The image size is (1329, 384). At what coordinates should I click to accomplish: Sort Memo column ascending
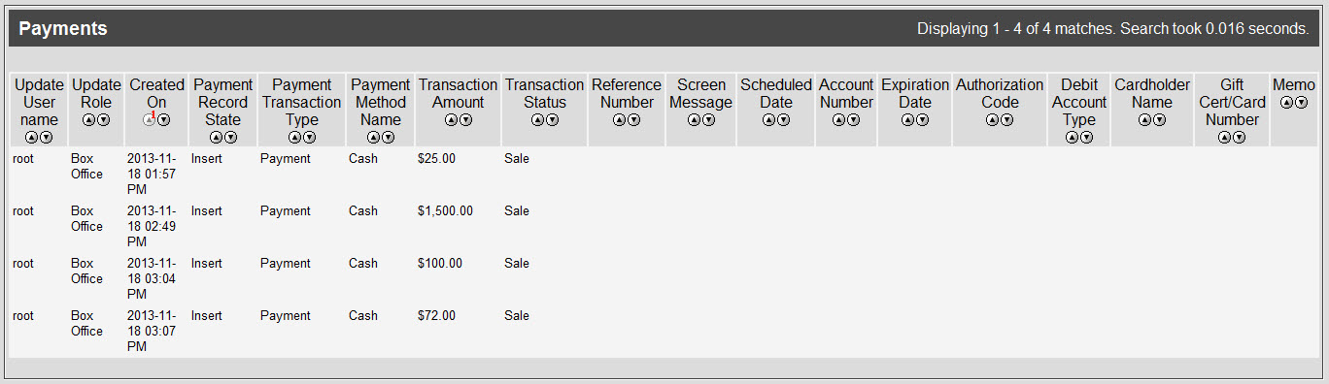pyautogui.click(x=1286, y=103)
